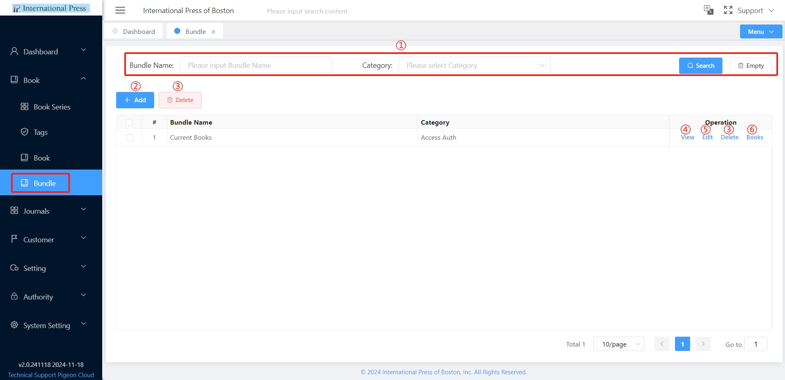Open Books link for Current Books
The width and height of the screenshot is (785, 380).
click(755, 137)
